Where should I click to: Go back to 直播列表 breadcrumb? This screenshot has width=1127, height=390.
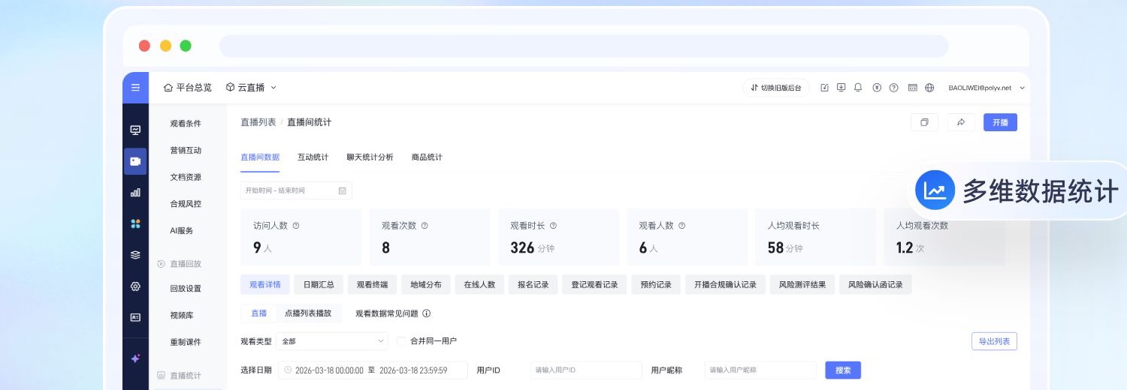pyautogui.click(x=258, y=122)
